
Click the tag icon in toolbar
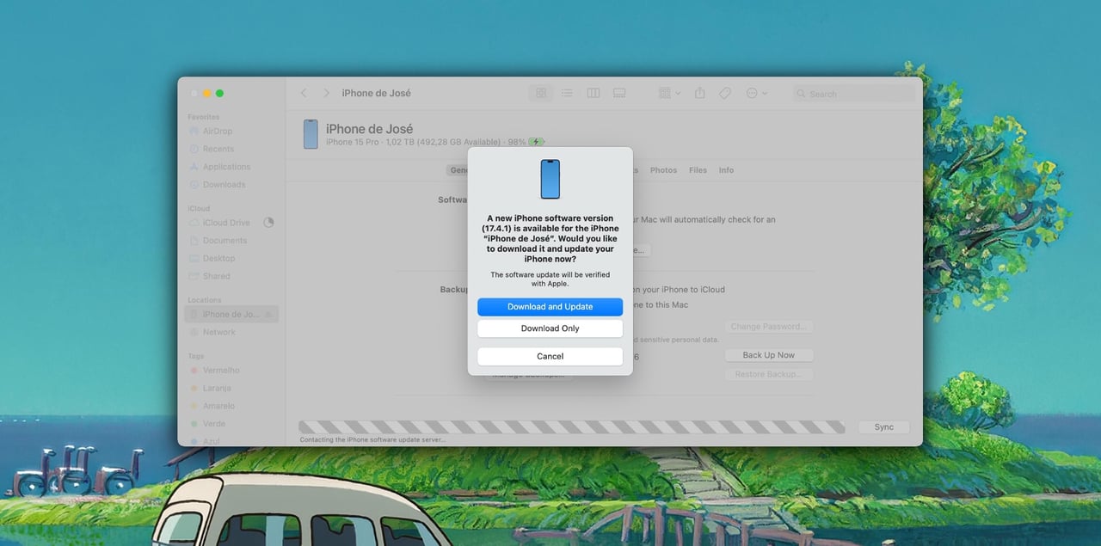725,93
